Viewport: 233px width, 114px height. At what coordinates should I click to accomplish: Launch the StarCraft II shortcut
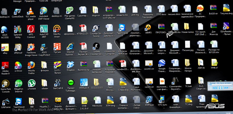58,84
